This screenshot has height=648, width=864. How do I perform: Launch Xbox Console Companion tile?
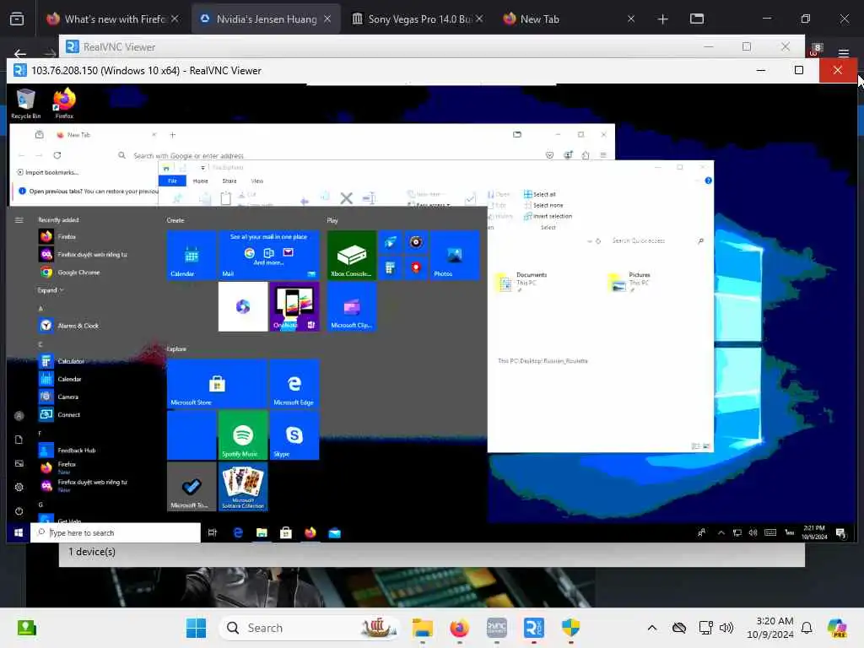tap(352, 255)
